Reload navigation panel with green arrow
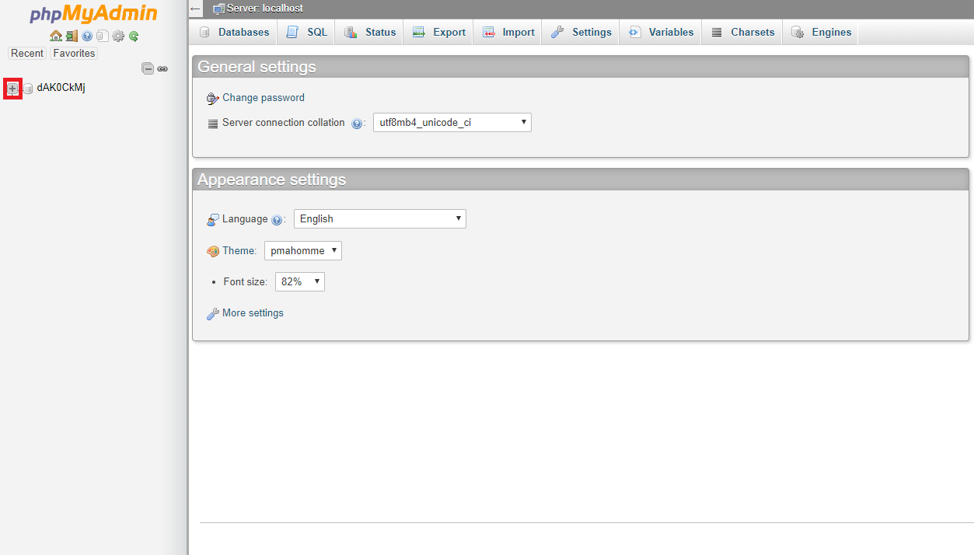The width and height of the screenshot is (974, 555). click(x=134, y=36)
